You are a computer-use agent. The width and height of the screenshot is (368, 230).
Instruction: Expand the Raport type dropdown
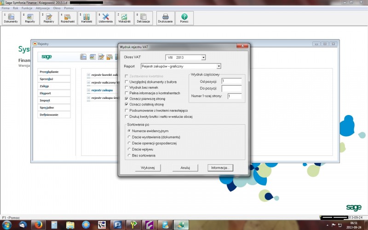(x=219, y=66)
